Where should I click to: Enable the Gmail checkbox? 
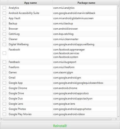point(4,78)
